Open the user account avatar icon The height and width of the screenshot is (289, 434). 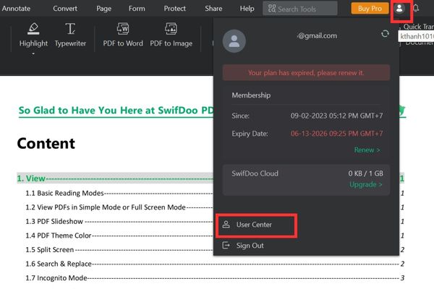click(399, 9)
